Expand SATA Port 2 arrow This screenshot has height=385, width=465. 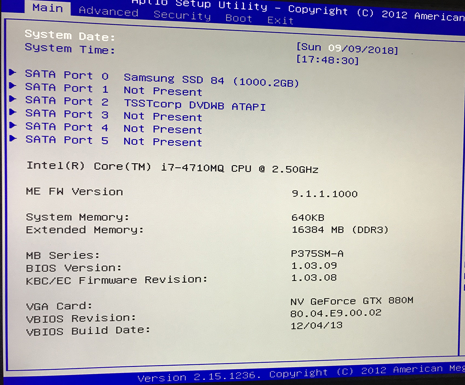tap(12, 99)
